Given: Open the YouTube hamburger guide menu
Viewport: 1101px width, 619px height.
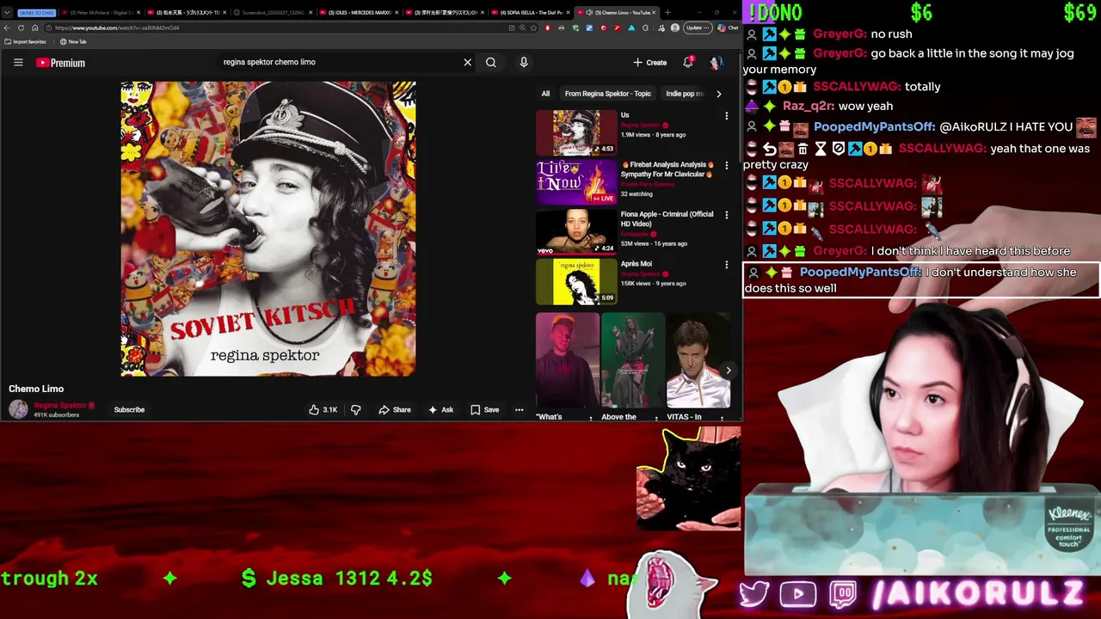Looking at the screenshot, I should pos(18,62).
